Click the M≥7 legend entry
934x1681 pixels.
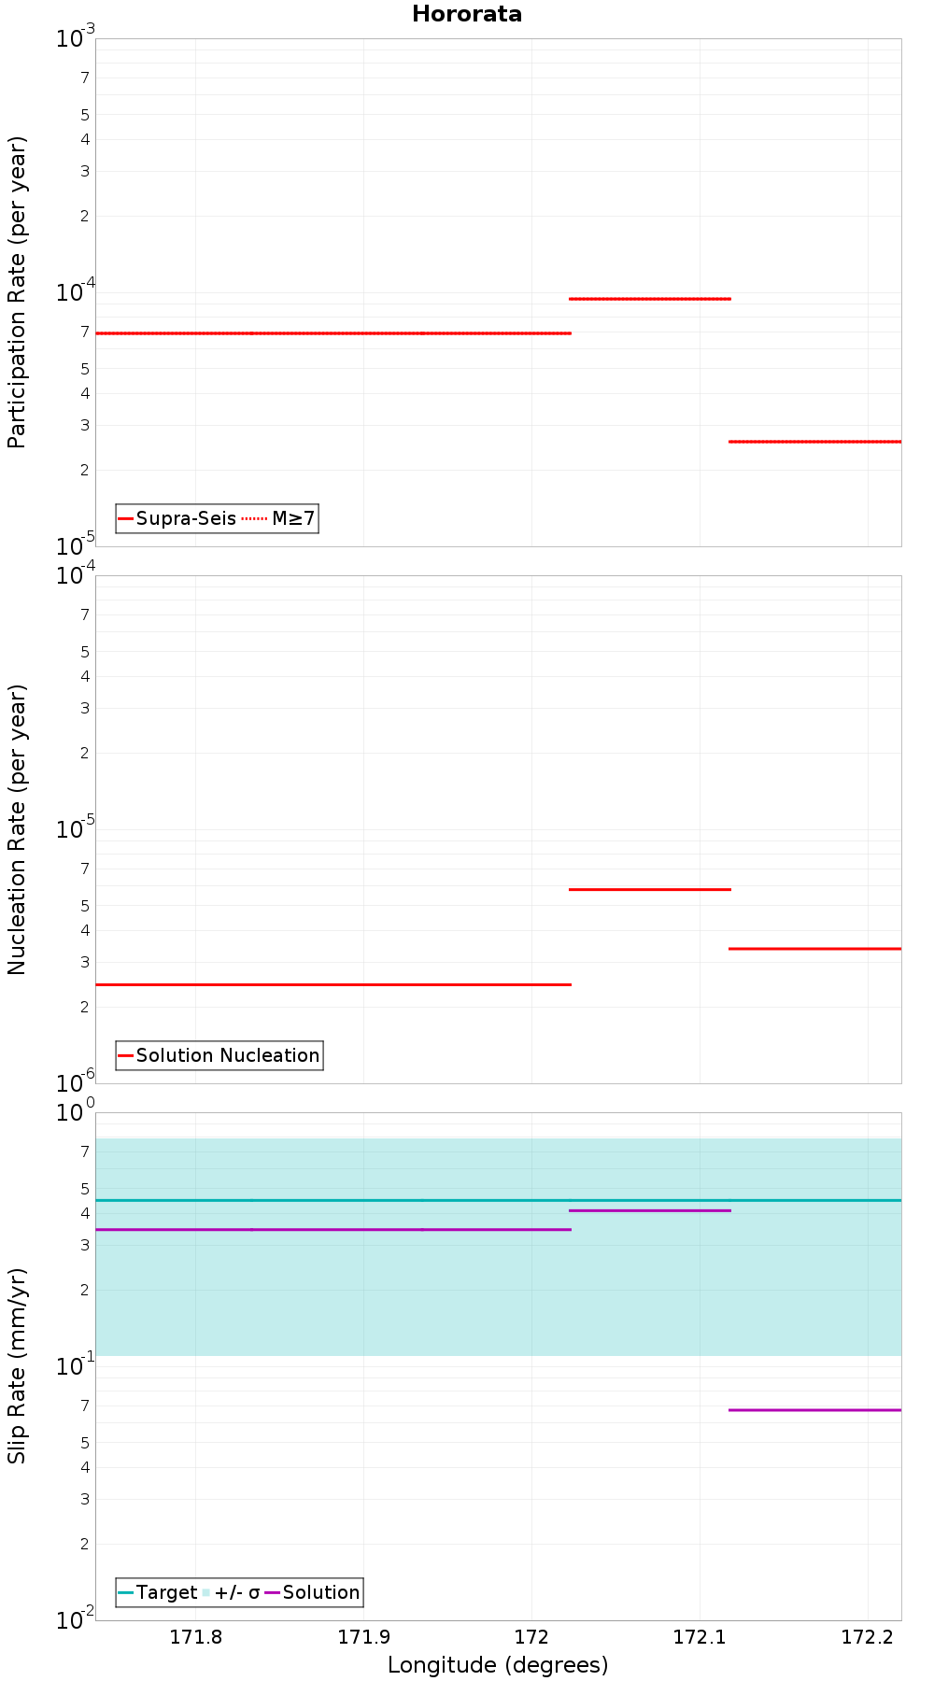278,518
